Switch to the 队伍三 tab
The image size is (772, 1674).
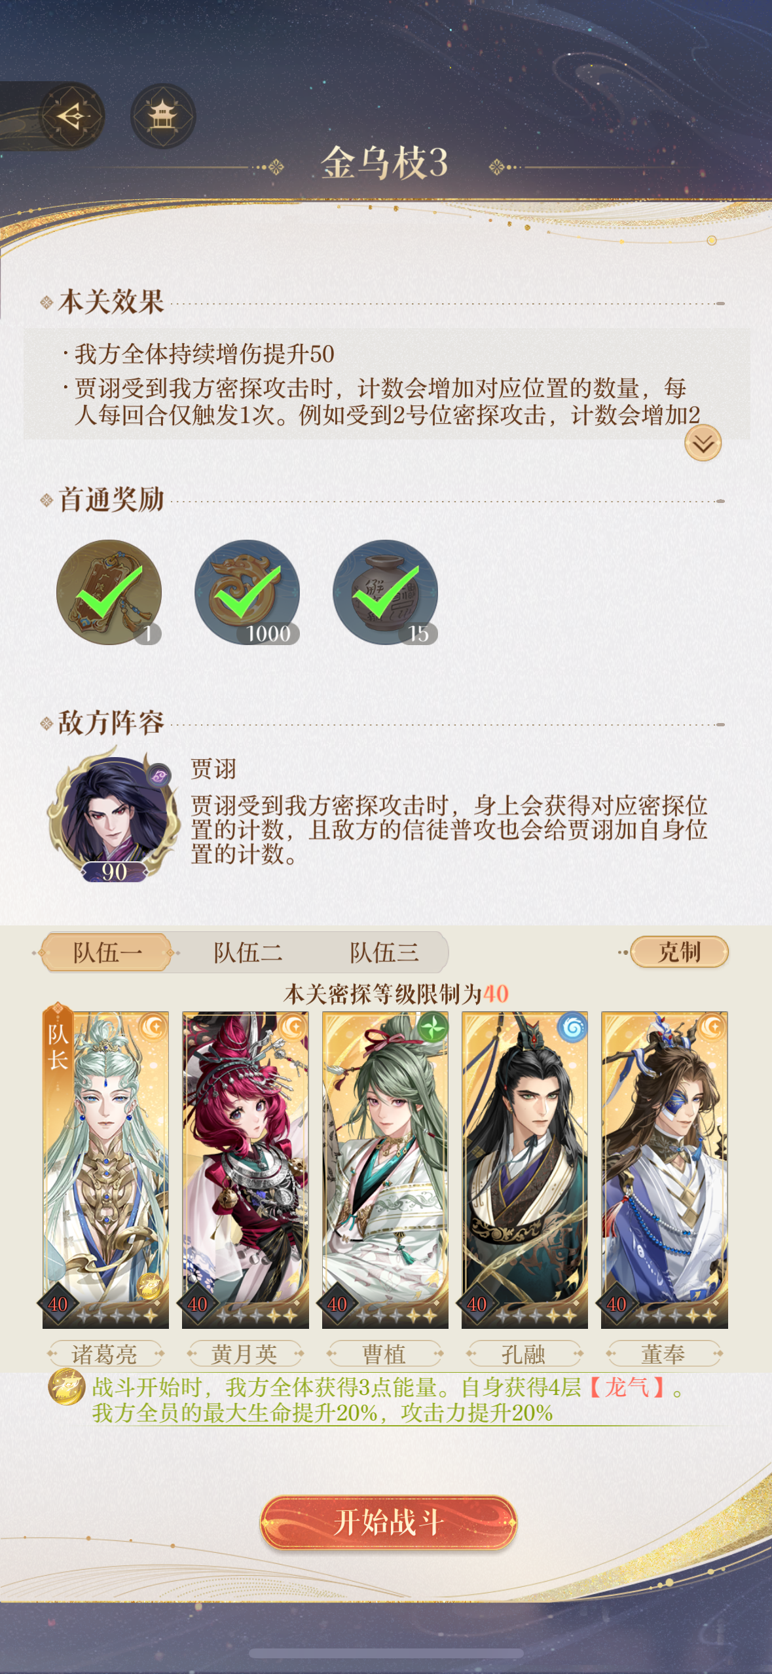pos(384,952)
